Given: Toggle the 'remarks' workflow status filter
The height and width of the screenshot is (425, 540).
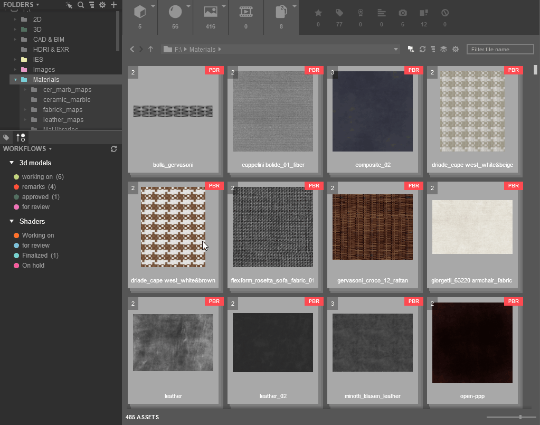Looking at the screenshot, I should [x=34, y=187].
